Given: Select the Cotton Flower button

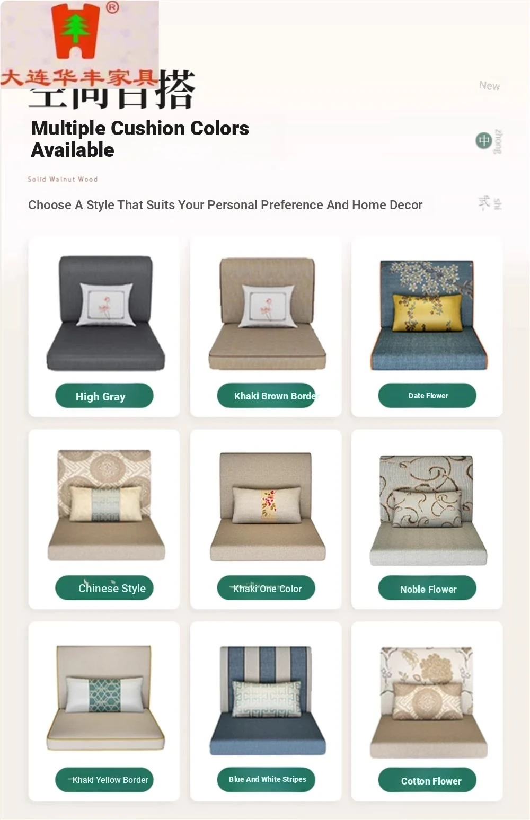Looking at the screenshot, I should (x=427, y=780).
